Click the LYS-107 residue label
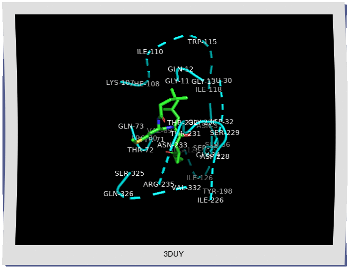The image size is (355, 269). [120, 82]
